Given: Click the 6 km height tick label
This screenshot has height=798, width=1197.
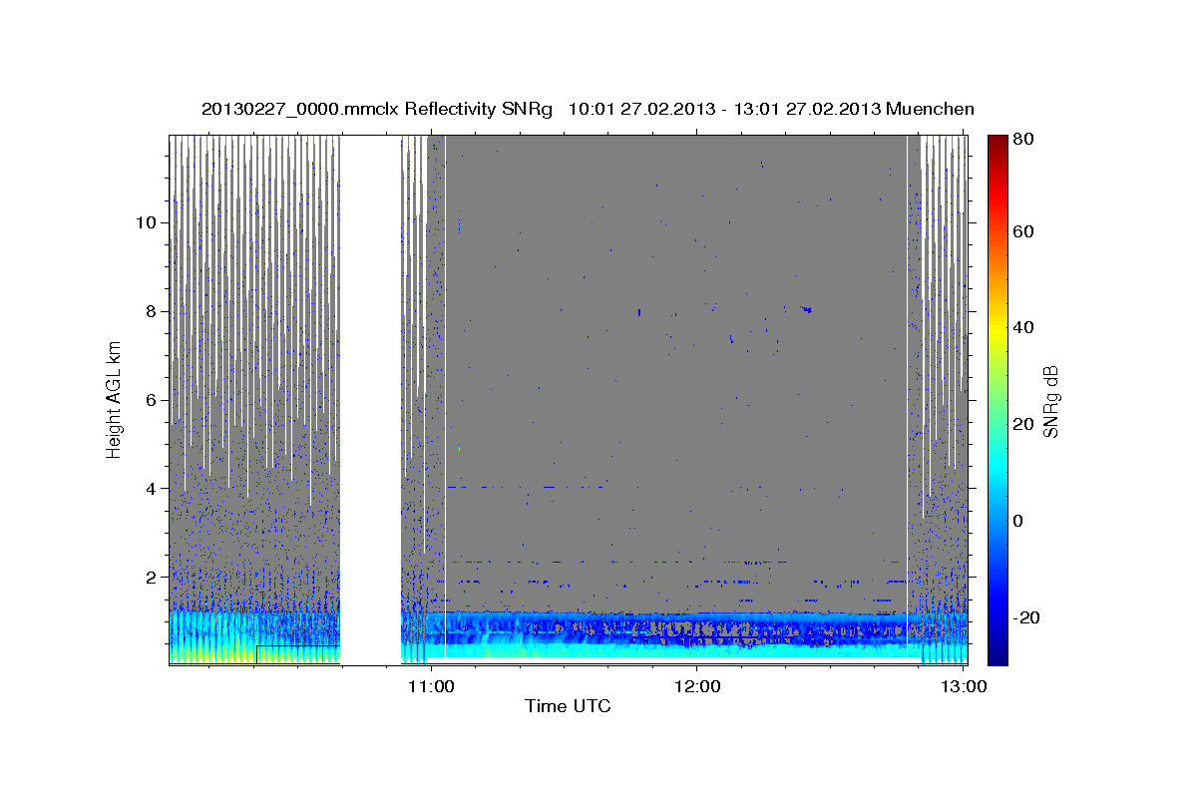Looking at the screenshot, I should (x=151, y=400).
